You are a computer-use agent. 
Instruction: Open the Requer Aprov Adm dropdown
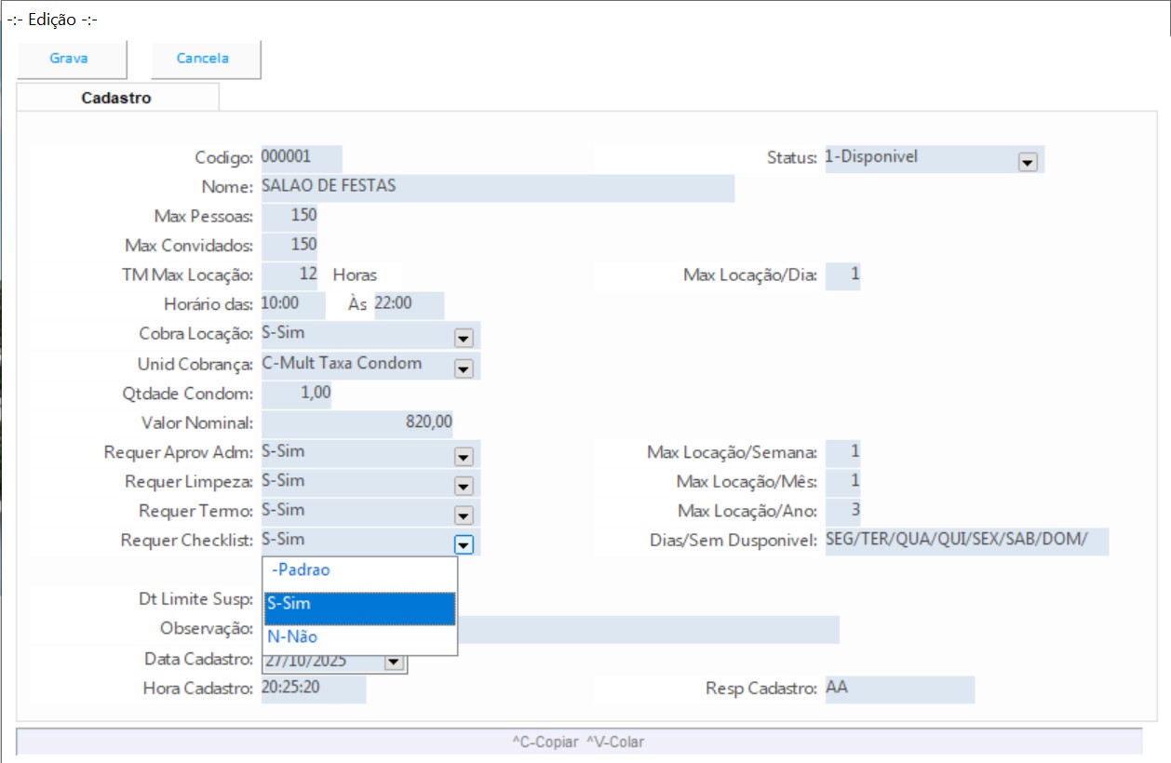click(x=464, y=457)
